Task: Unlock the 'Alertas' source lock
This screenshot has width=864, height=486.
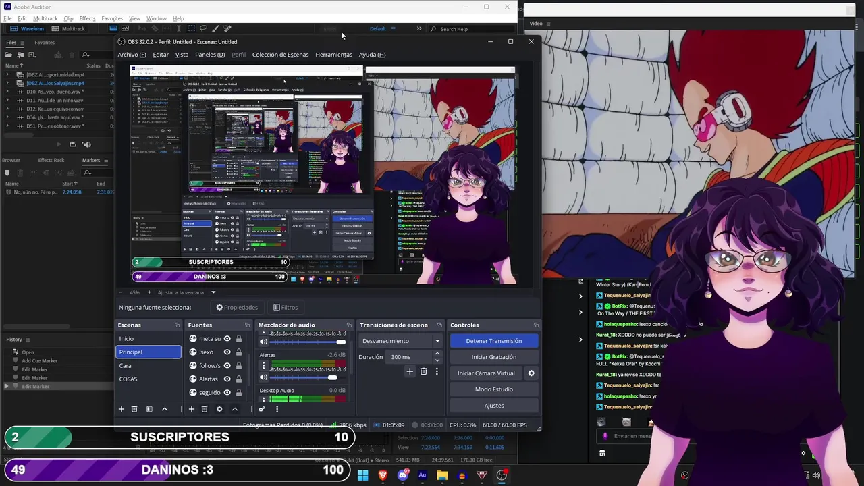Action: 239,379
